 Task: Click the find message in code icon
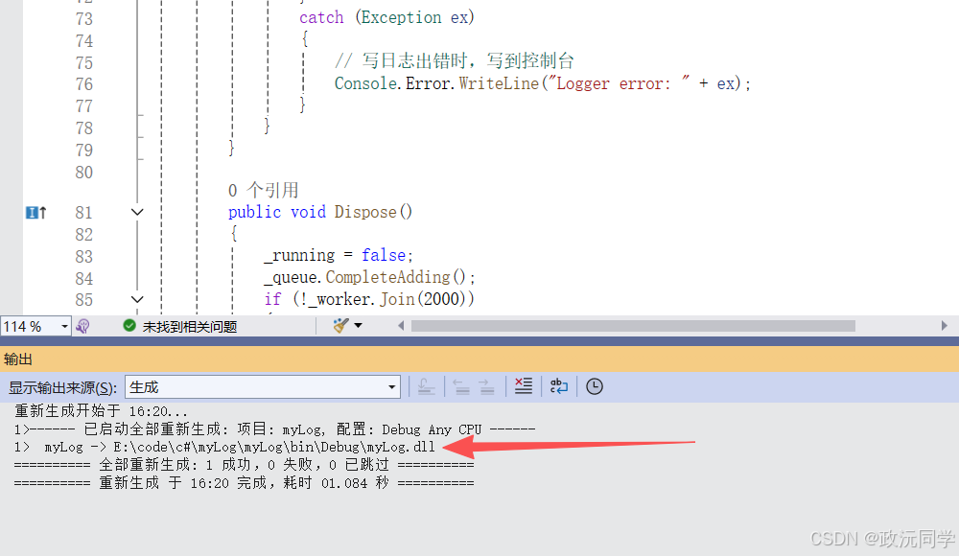(x=427, y=386)
